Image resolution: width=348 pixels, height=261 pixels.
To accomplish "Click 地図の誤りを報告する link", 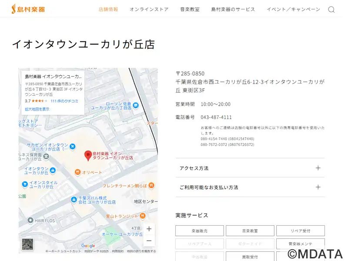I will [141, 251].
